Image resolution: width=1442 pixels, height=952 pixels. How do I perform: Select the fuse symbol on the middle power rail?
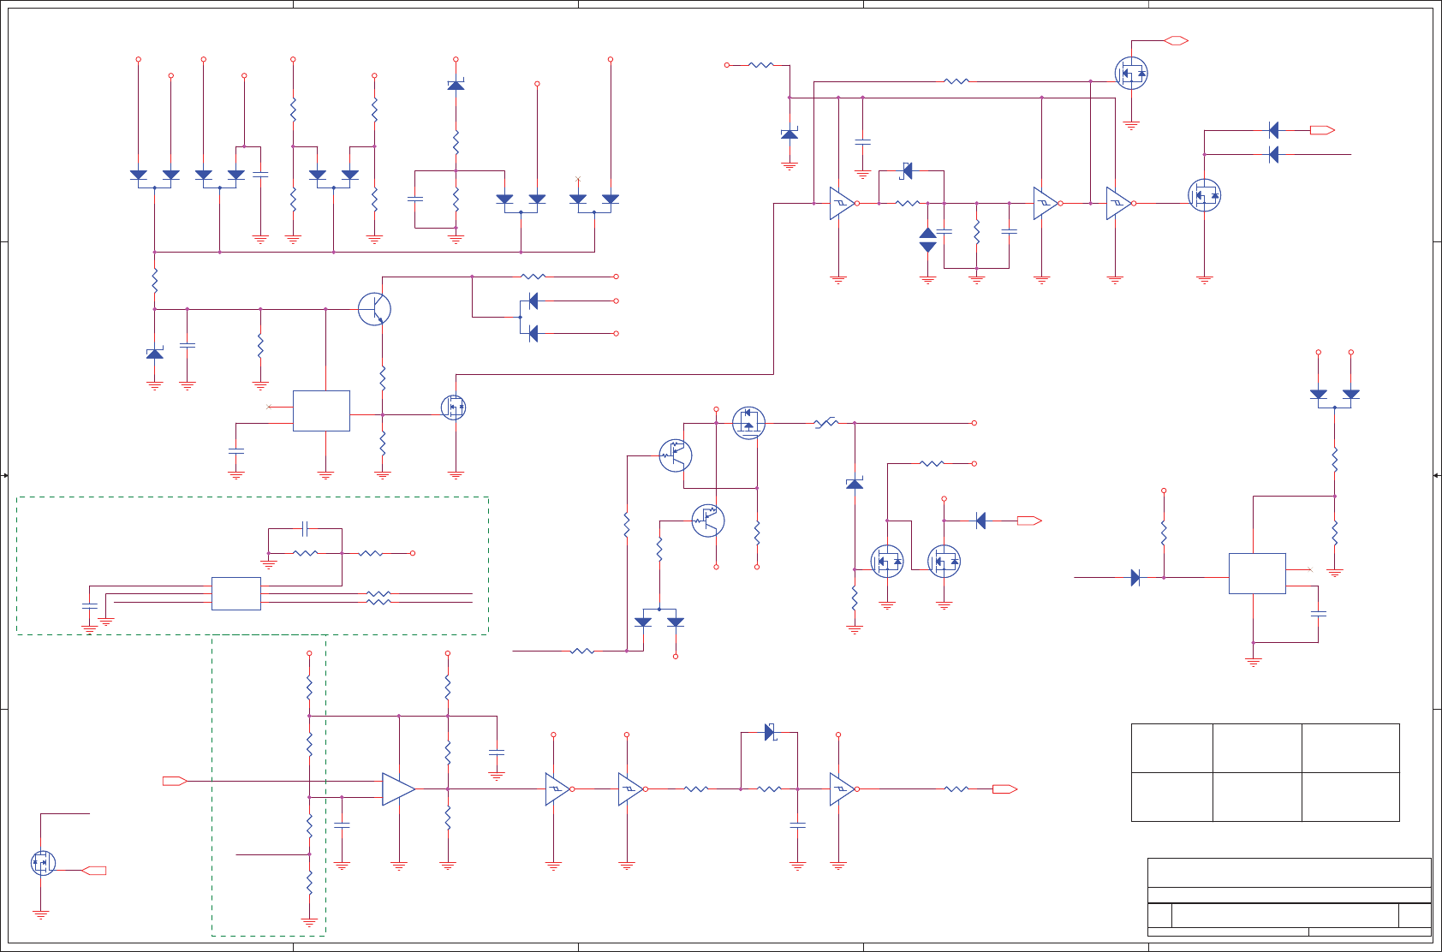click(x=826, y=423)
